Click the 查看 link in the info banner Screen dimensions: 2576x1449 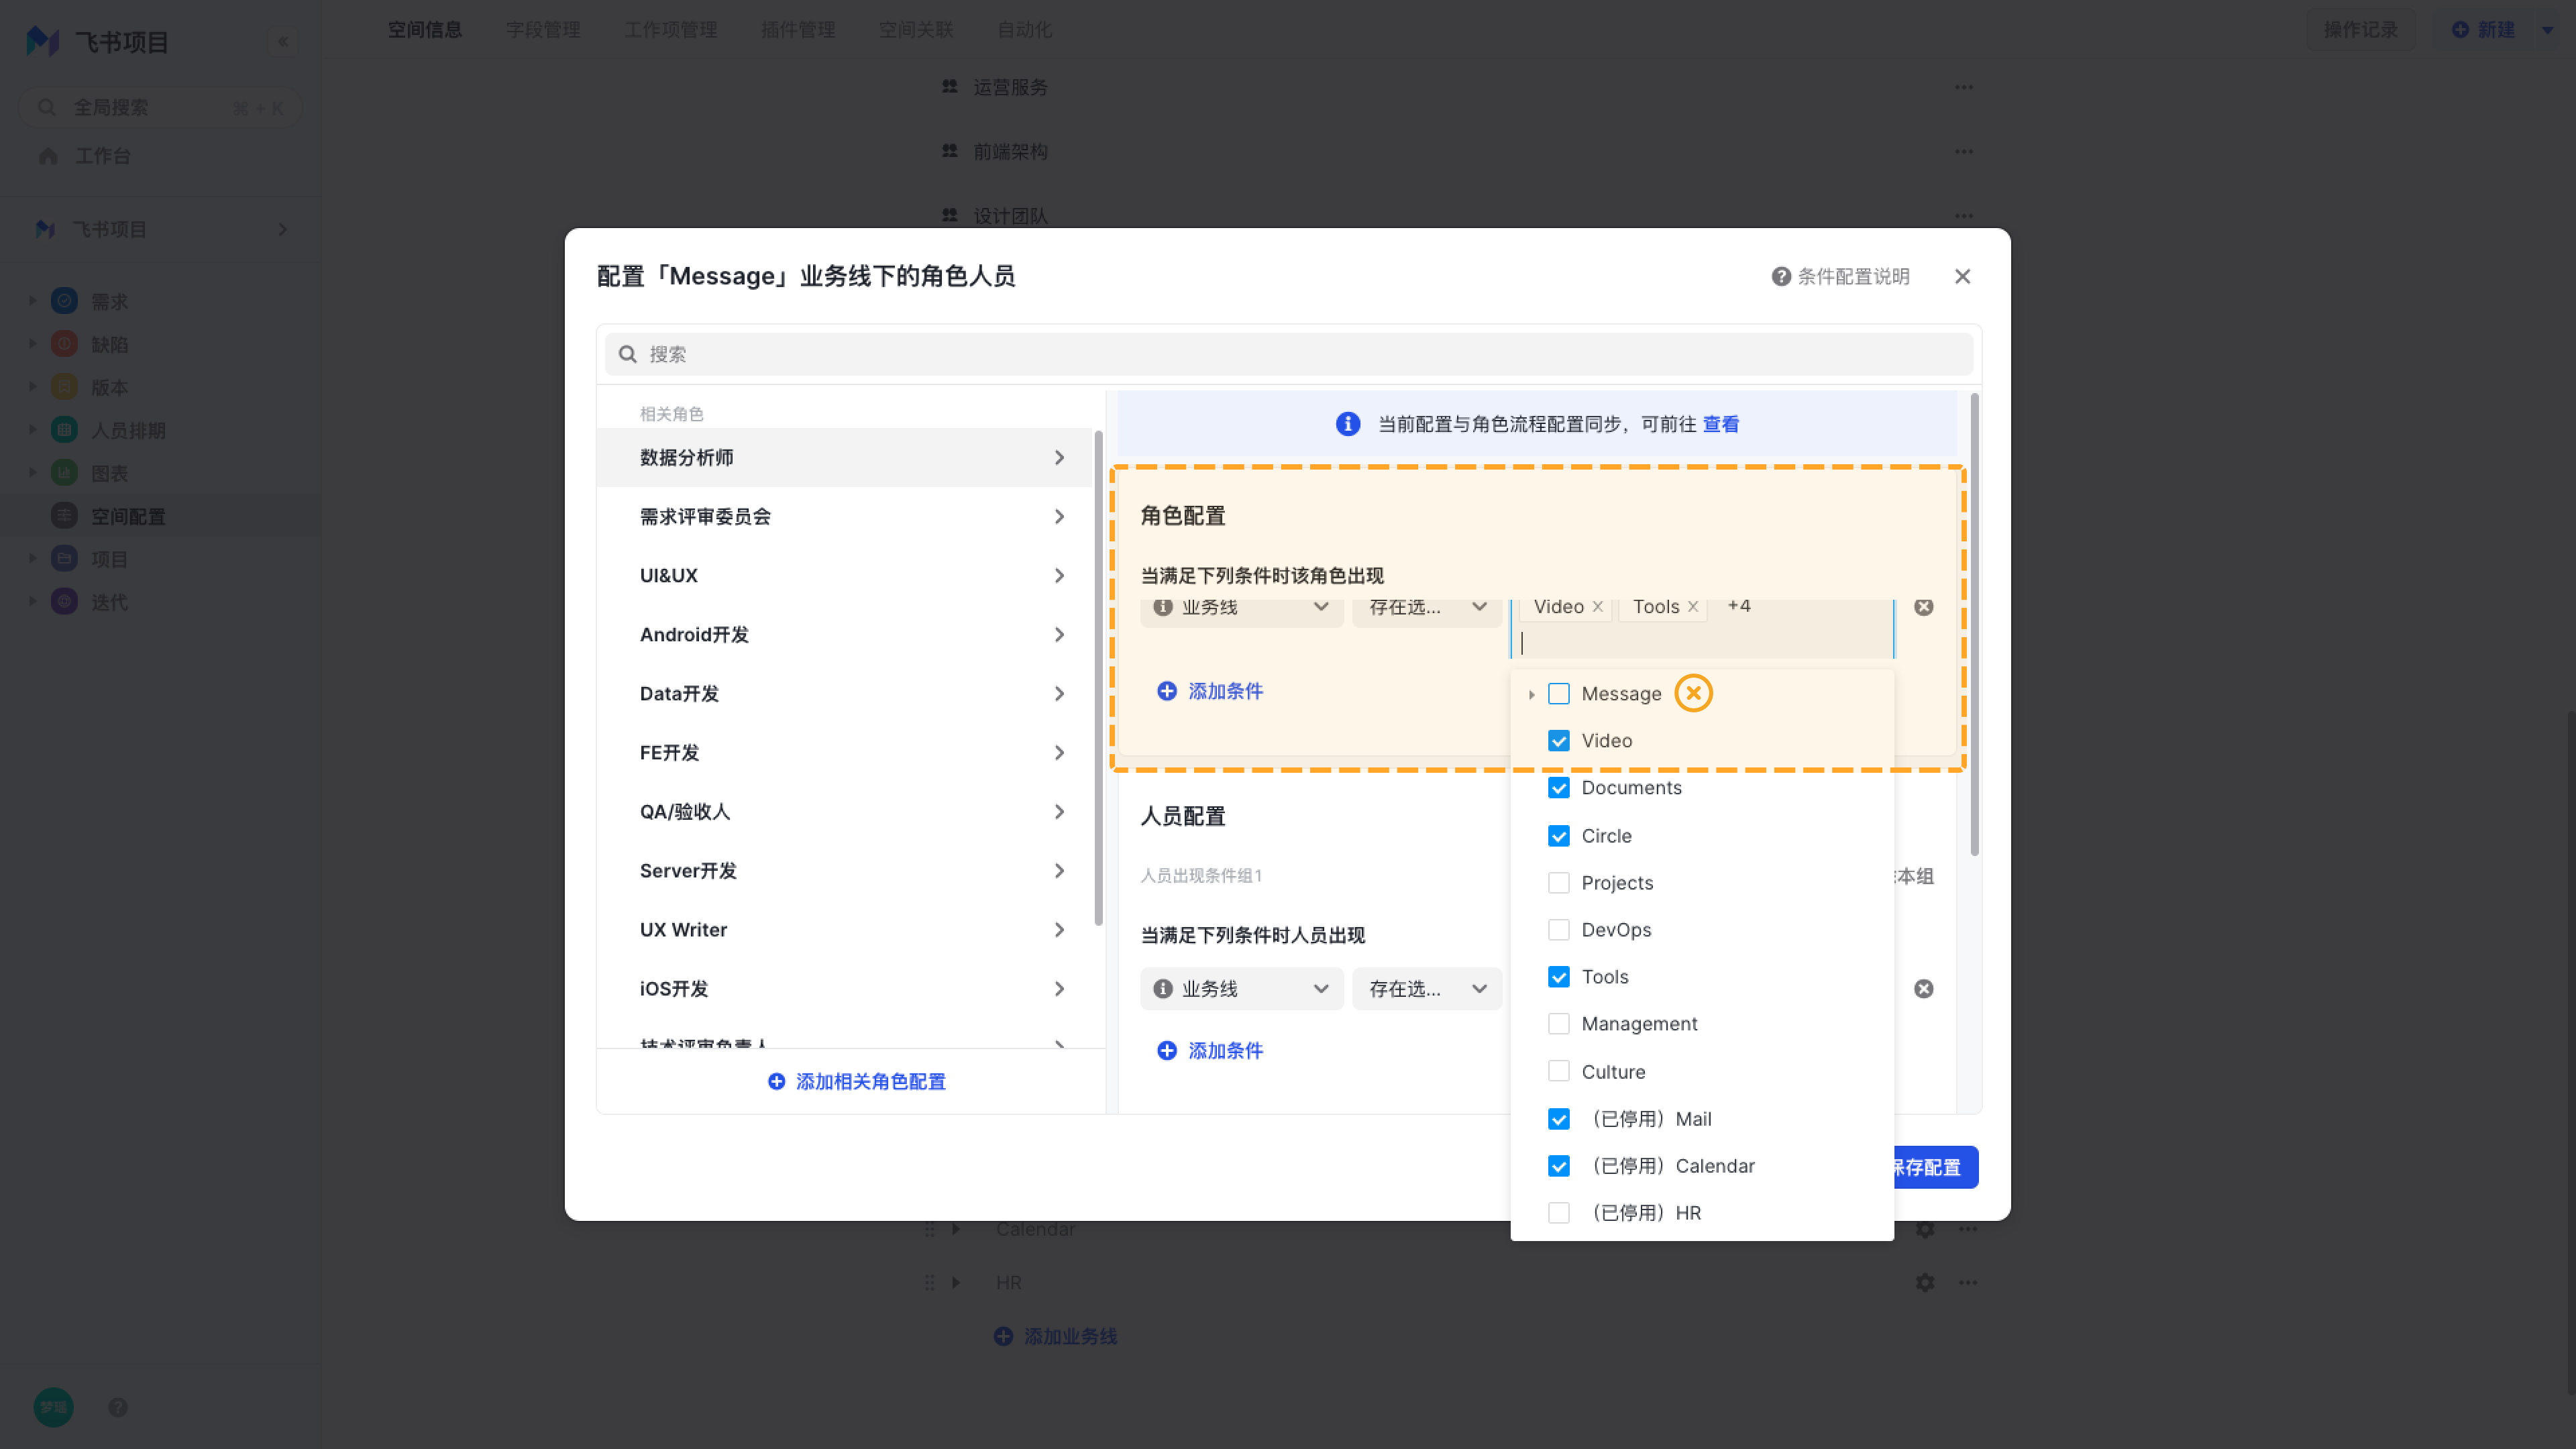1720,424
